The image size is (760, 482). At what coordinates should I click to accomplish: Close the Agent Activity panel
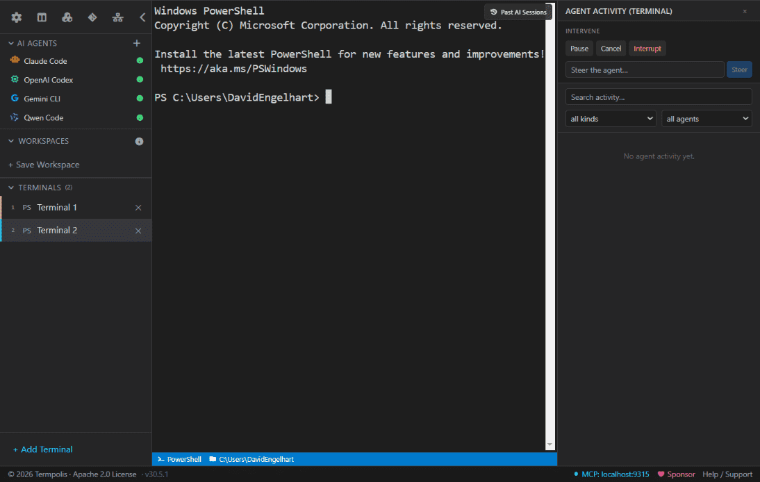(x=745, y=11)
